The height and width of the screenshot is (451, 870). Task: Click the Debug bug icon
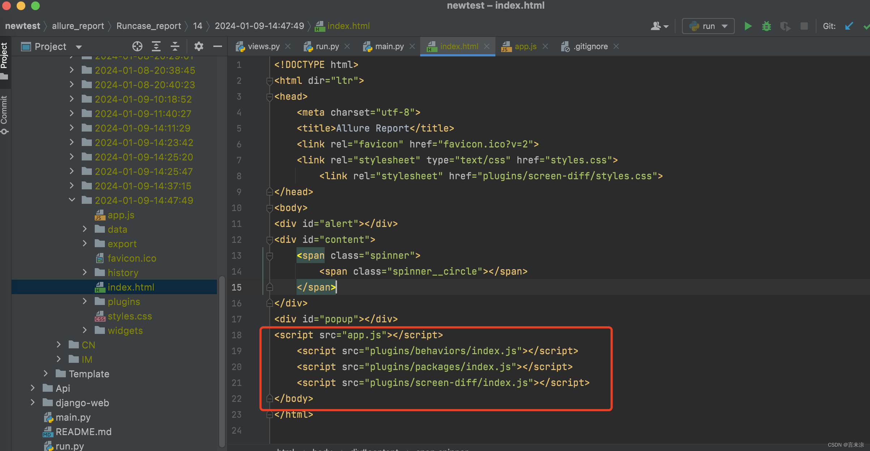coord(766,26)
